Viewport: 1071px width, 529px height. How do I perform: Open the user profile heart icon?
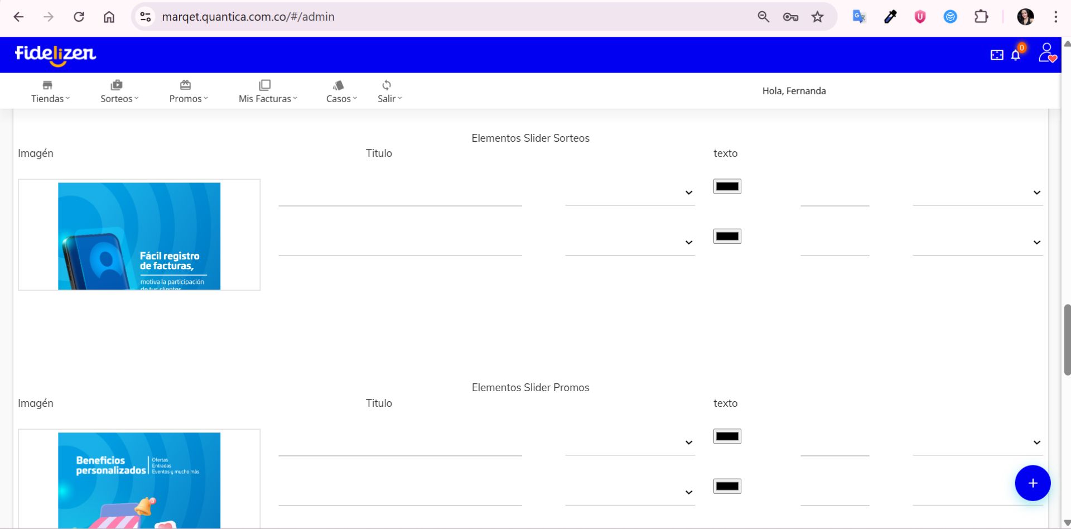[1046, 54]
